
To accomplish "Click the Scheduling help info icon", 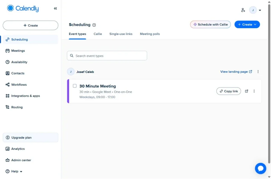I will 94,25.
